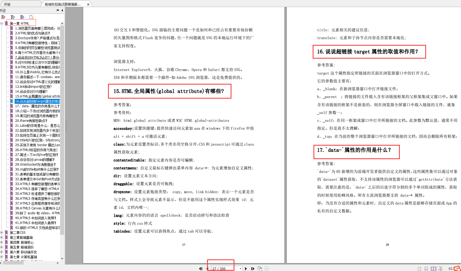Go to the next page

coord(246,269)
